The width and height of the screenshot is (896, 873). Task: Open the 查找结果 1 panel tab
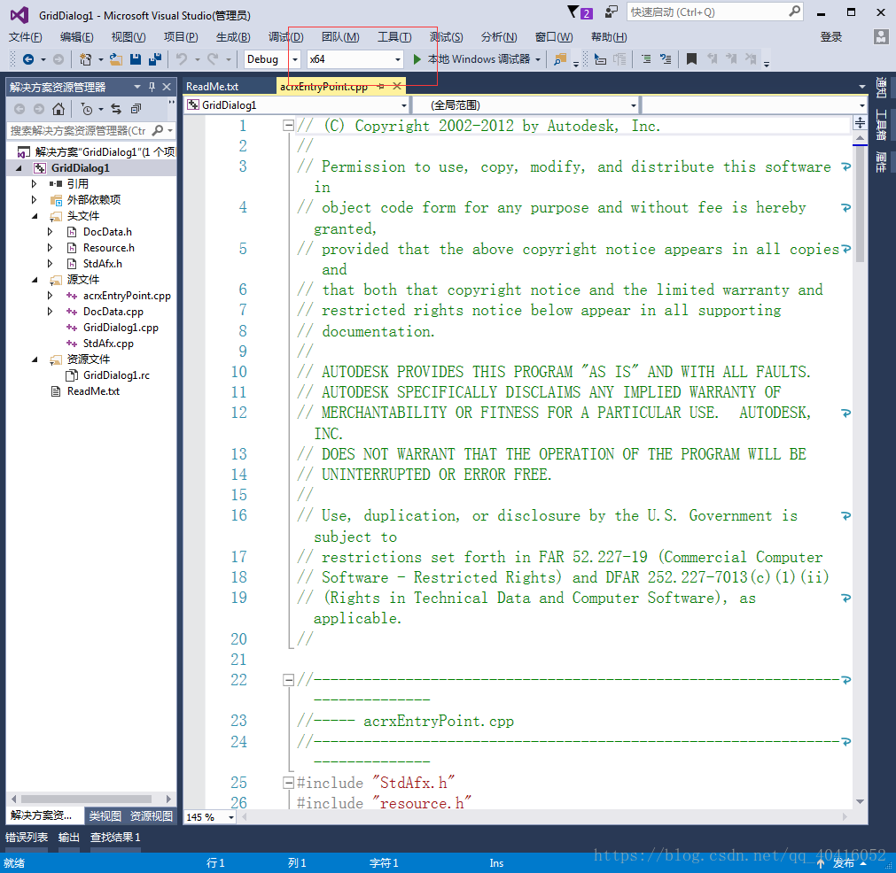[x=115, y=837]
